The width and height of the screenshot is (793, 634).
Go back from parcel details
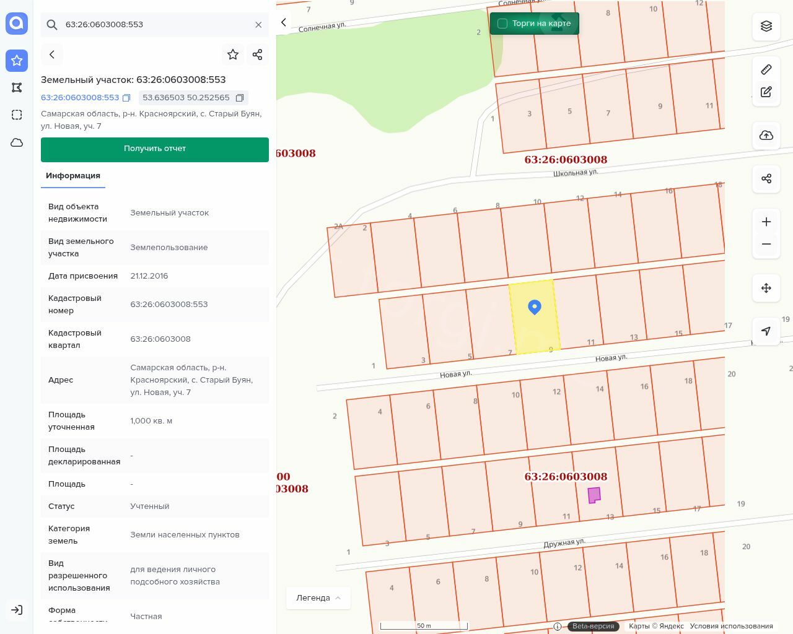tap(52, 54)
